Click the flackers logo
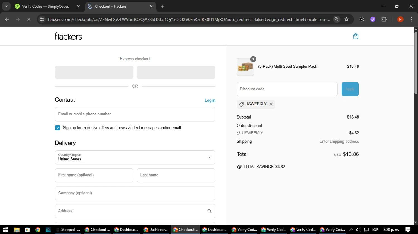 69,36
